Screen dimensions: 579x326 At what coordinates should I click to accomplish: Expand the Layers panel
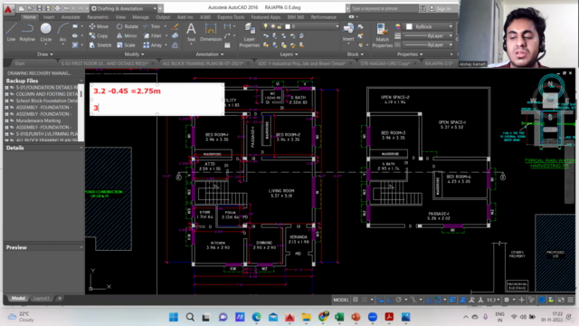tap(289, 54)
